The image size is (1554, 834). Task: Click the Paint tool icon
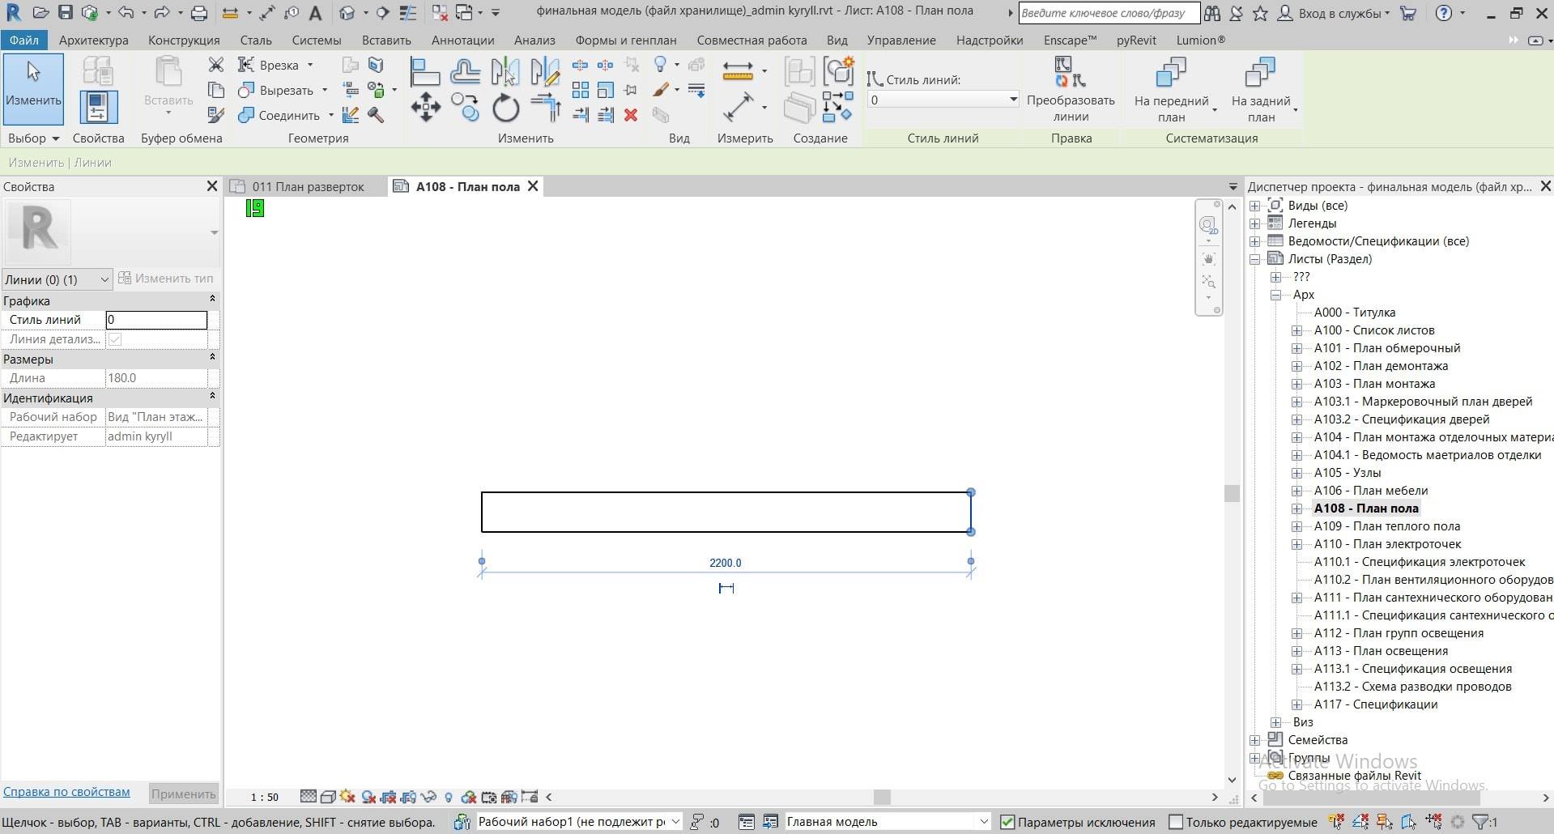coord(662,90)
